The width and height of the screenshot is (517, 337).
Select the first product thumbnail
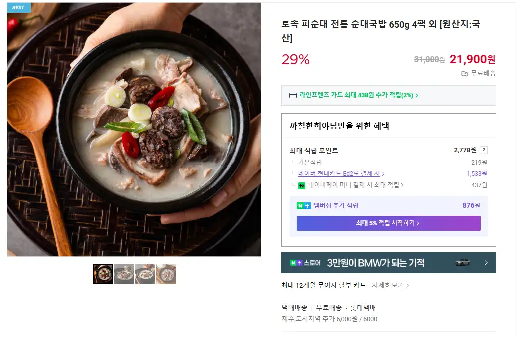click(x=103, y=274)
